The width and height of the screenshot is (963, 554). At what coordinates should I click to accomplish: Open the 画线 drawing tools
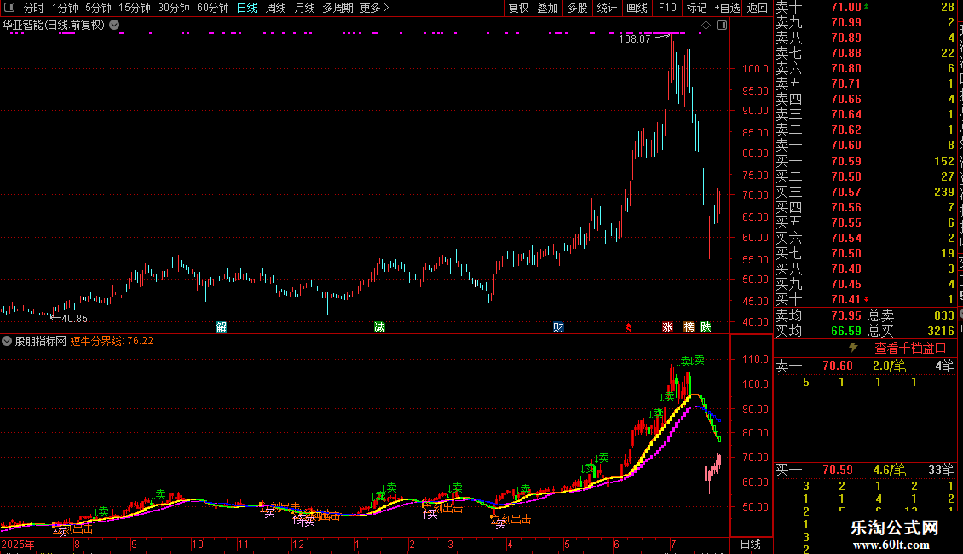pos(637,8)
